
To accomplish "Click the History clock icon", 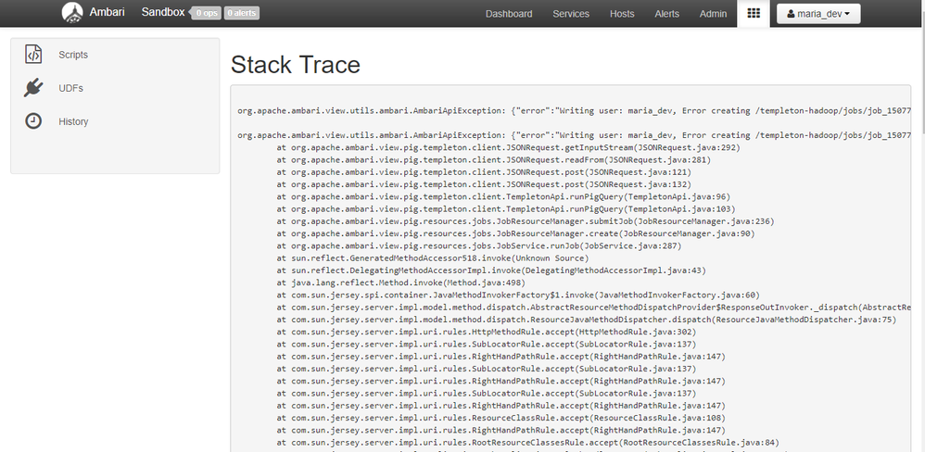I will pyautogui.click(x=33, y=121).
